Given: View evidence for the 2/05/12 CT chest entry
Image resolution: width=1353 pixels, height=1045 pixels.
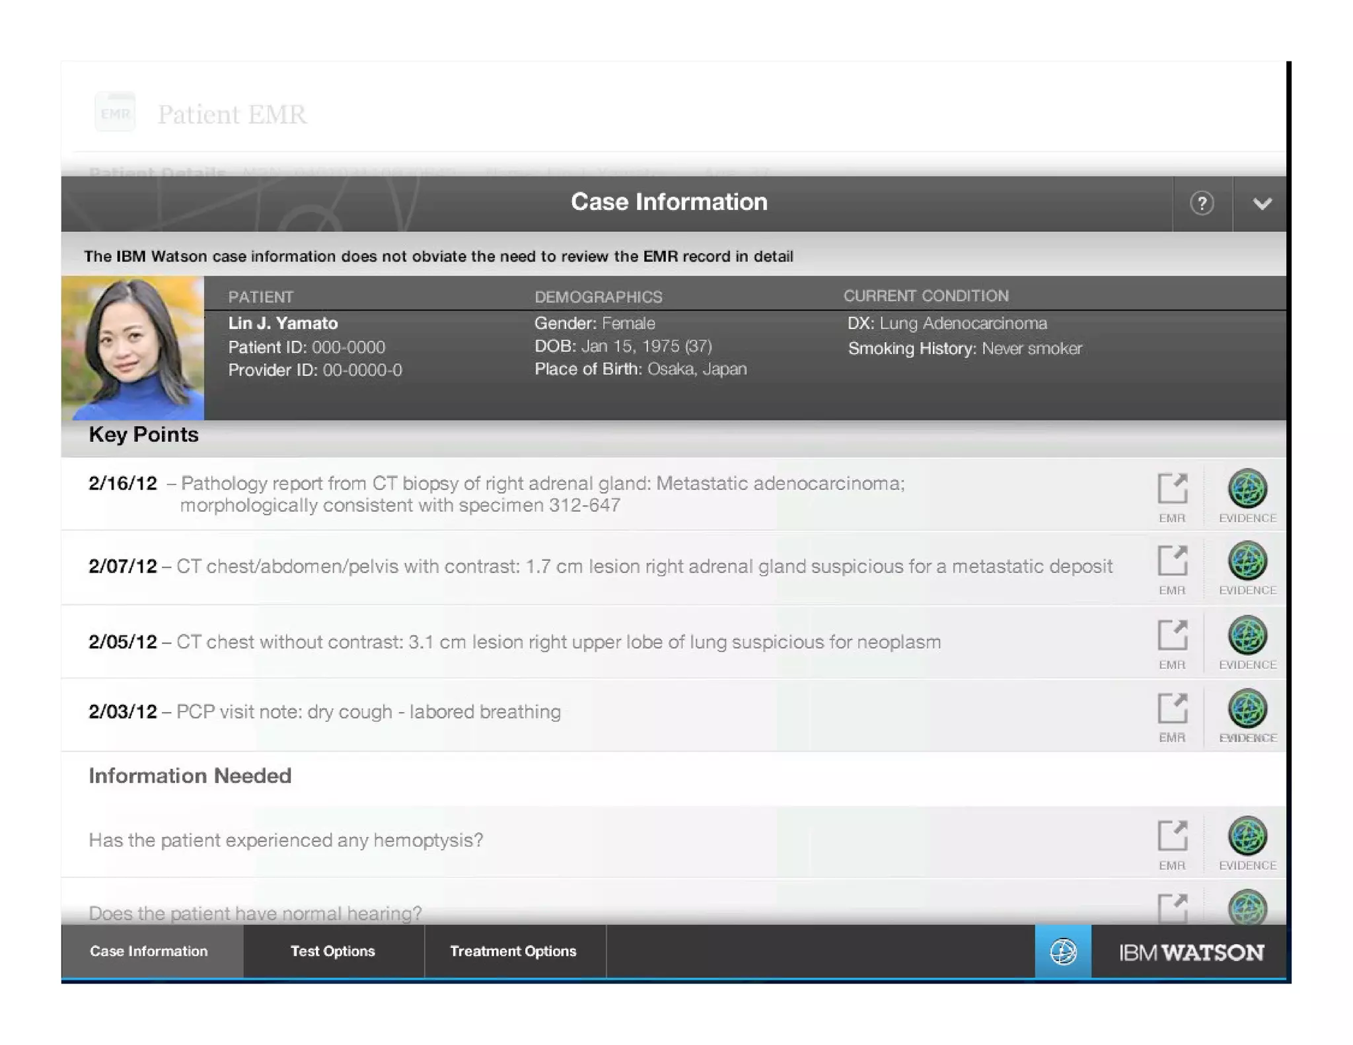Looking at the screenshot, I should 1247,643.
